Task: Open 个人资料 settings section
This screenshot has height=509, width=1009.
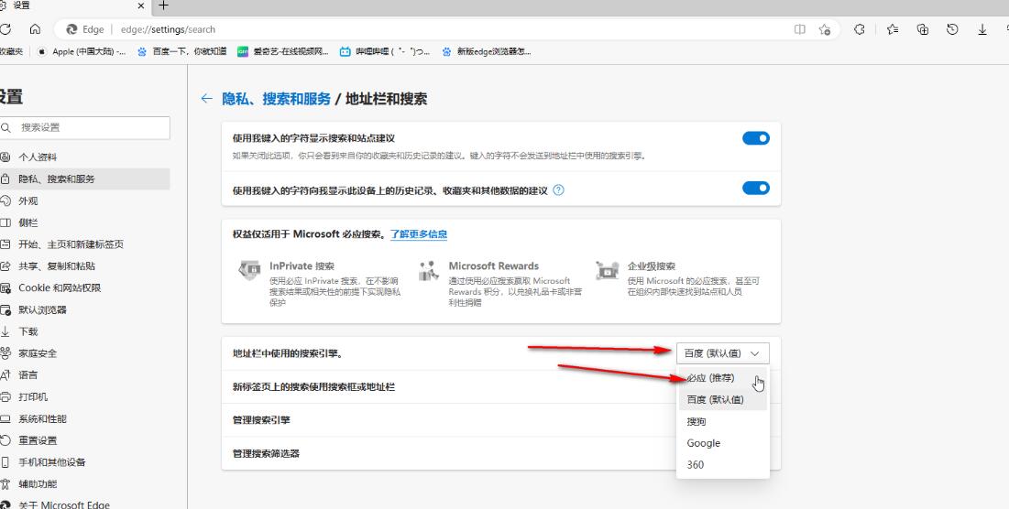Action: (x=85, y=157)
